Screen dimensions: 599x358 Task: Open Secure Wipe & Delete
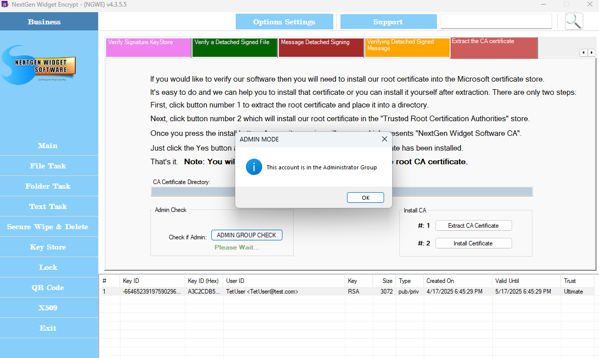[x=48, y=227]
